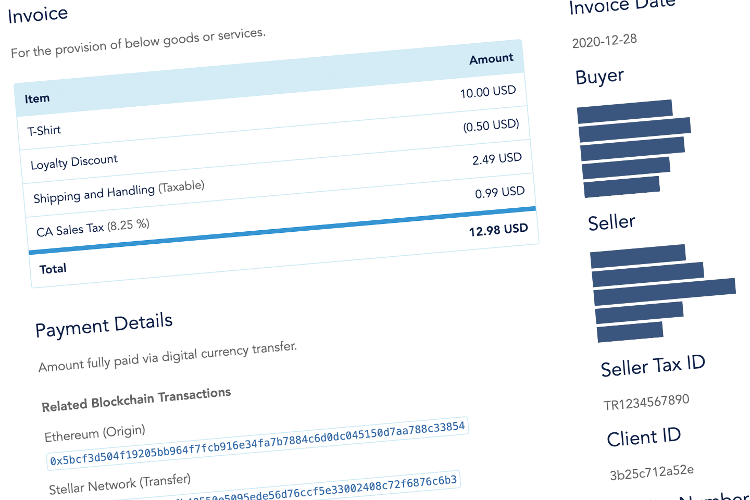Click the Payment Details heading
The height and width of the screenshot is (500, 750).
[104, 325]
